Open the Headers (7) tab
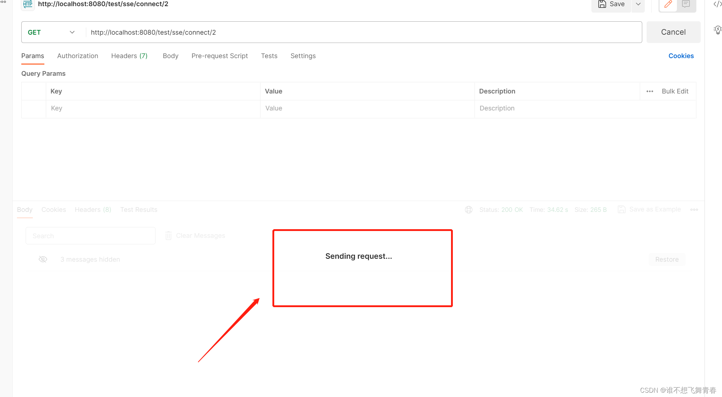 [x=129, y=56]
